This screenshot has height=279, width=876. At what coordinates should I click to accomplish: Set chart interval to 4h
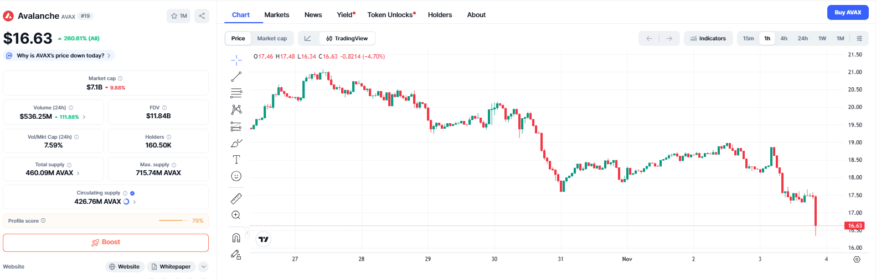[784, 39]
